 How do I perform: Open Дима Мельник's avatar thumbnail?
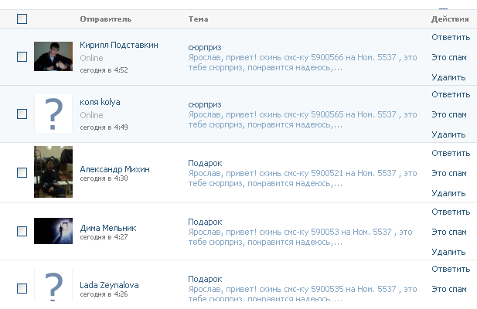pos(53,230)
